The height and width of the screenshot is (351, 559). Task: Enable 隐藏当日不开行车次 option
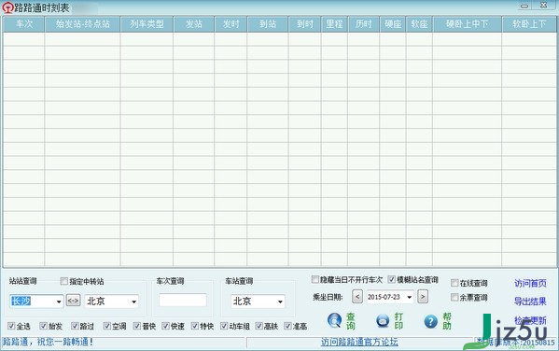click(314, 279)
